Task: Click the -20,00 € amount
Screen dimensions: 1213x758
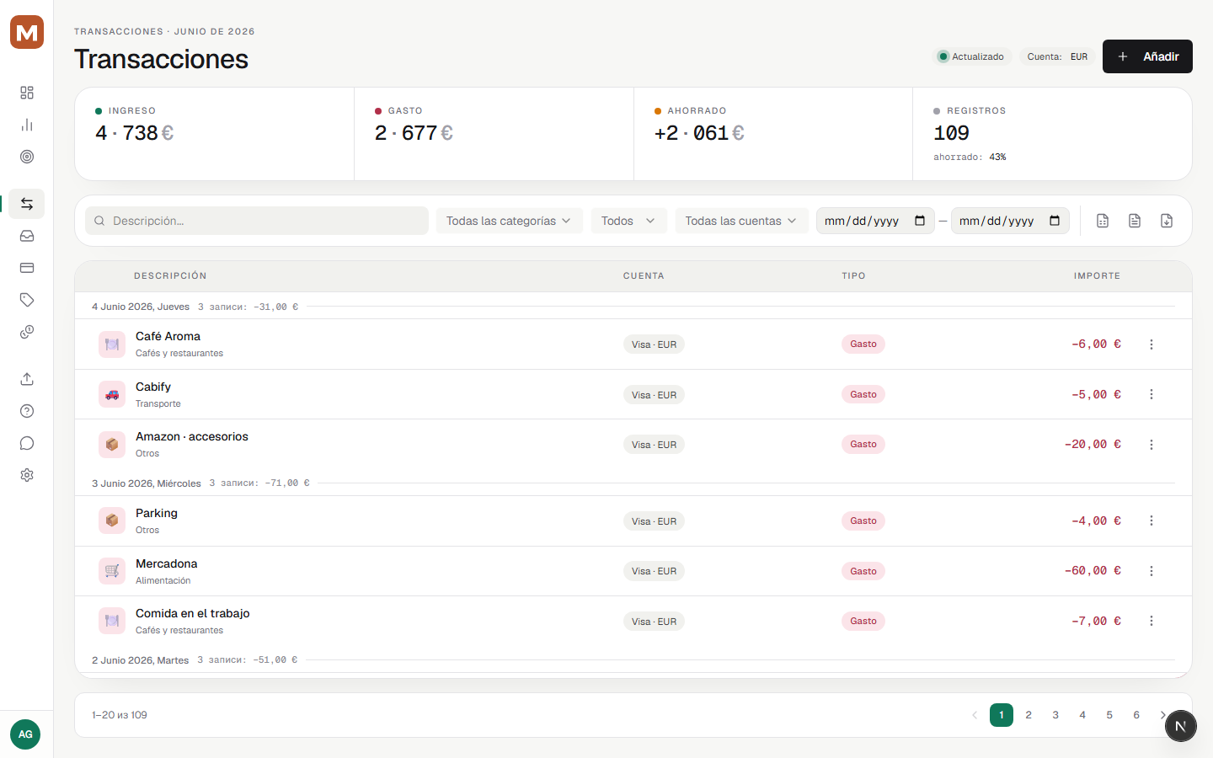Action: point(1093,444)
